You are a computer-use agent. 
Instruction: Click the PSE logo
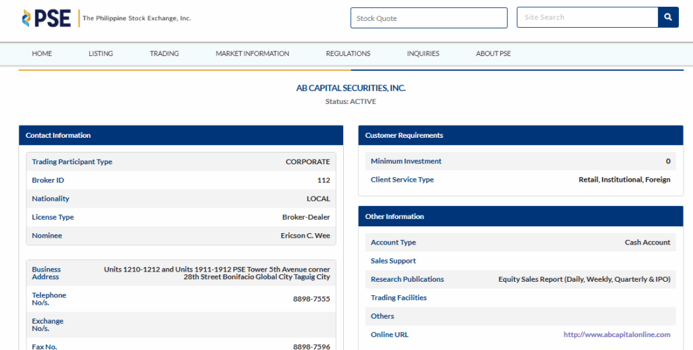(47, 18)
